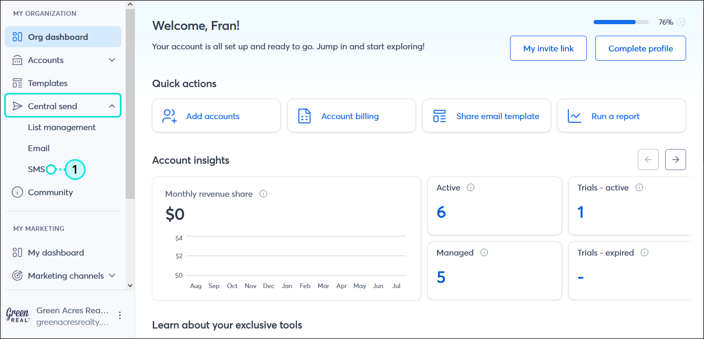
Task: Click the My invite link button
Action: pos(548,48)
